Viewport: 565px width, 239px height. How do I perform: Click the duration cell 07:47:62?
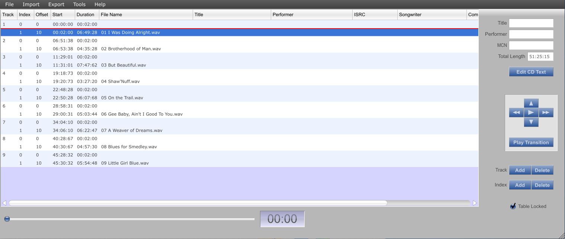(x=87, y=65)
